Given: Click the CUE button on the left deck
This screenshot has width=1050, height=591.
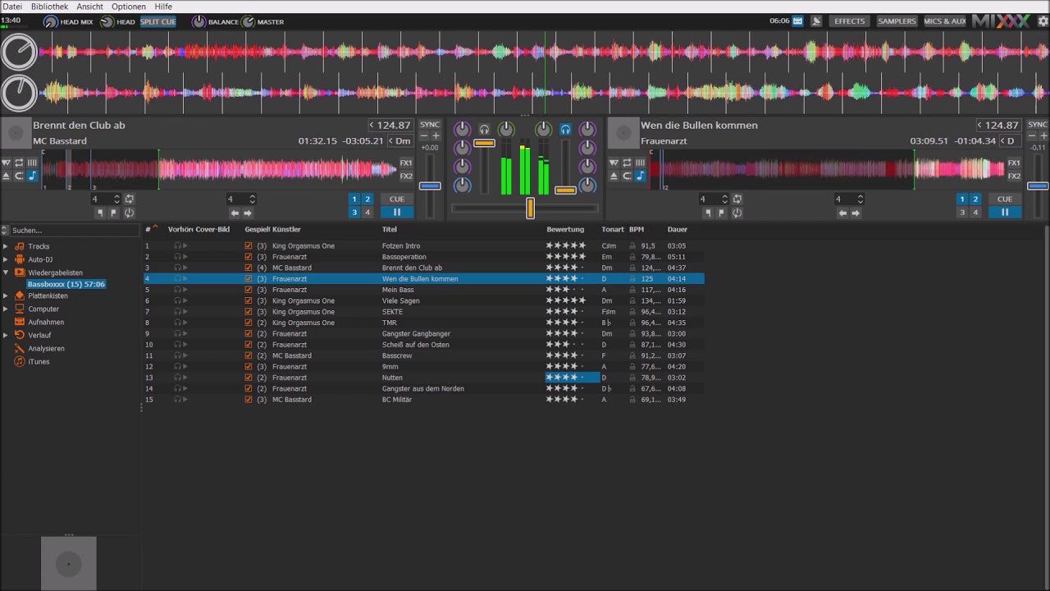Looking at the screenshot, I should pos(397,199).
